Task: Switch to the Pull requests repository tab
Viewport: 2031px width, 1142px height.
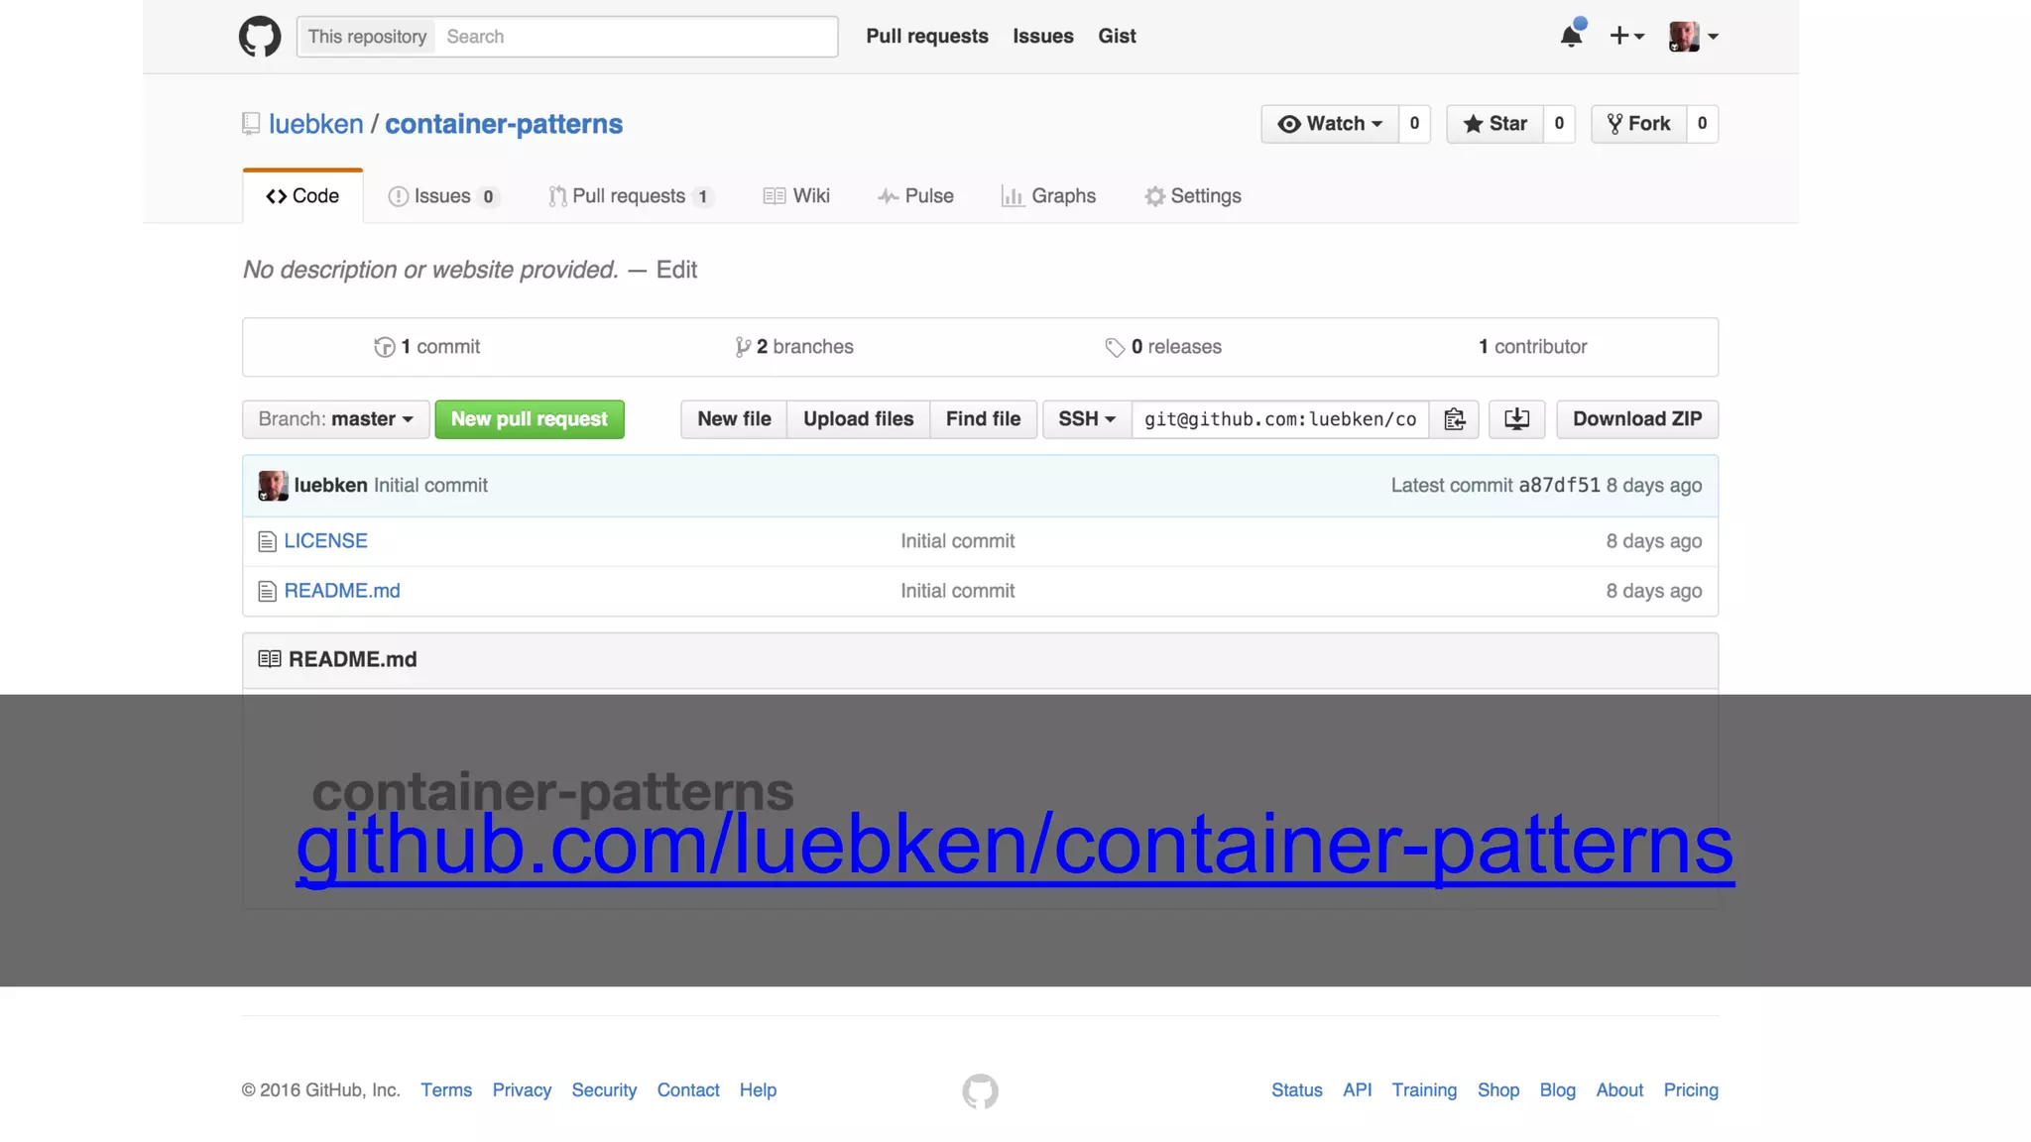Action: click(x=631, y=196)
